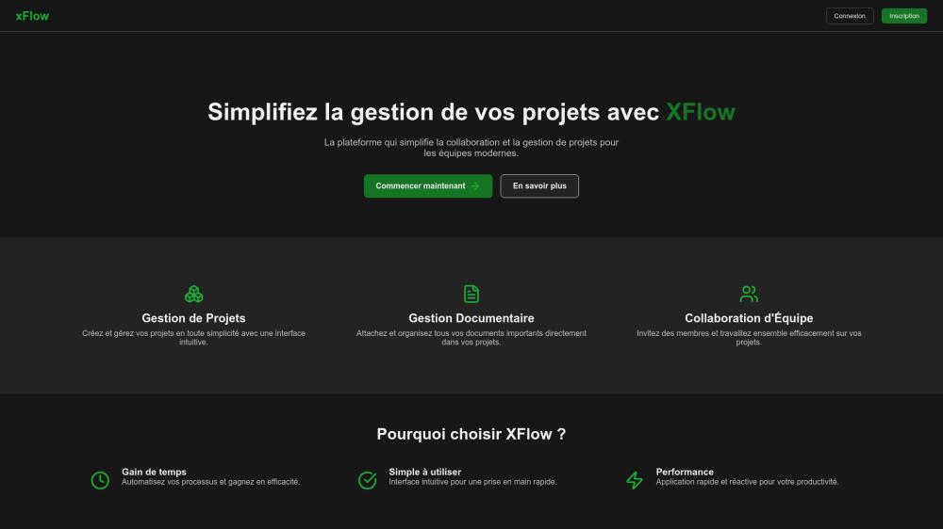Viewport: 943px width, 529px height.
Task: Click the Simple à utiliser checkmark icon
Action: pyautogui.click(x=367, y=480)
